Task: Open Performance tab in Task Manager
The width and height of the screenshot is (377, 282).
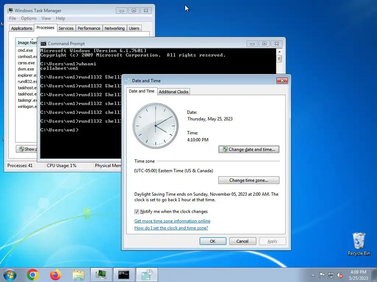Action: tap(89, 28)
